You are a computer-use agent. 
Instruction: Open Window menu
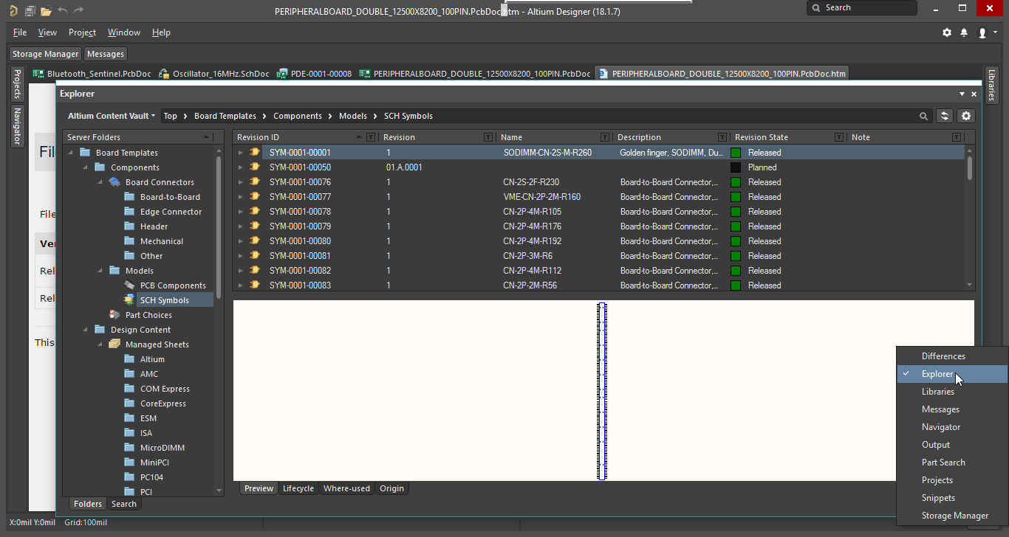123,32
